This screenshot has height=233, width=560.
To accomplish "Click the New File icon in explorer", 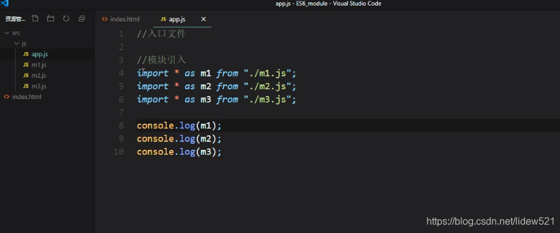I will pyautogui.click(x=35, y=18).
